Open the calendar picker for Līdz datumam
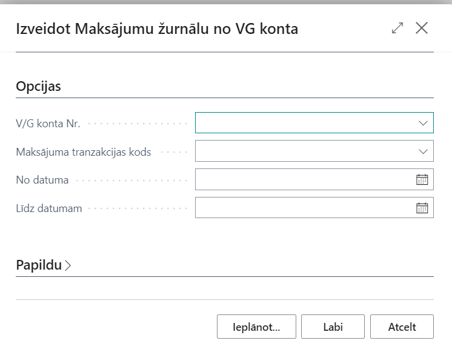Viewport: 452px width, 352px height. [x=422, y=208]
